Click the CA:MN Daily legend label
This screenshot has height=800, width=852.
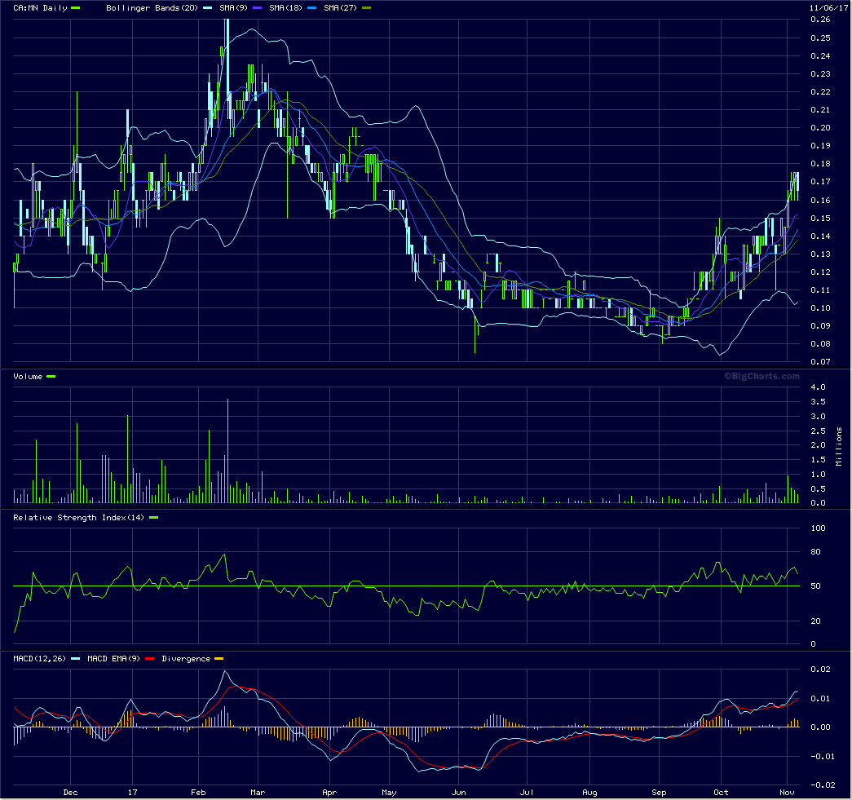pos(40,7)
